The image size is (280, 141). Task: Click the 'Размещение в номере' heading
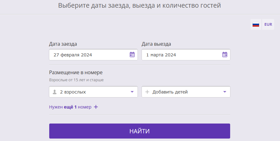(x=76, y=73)
